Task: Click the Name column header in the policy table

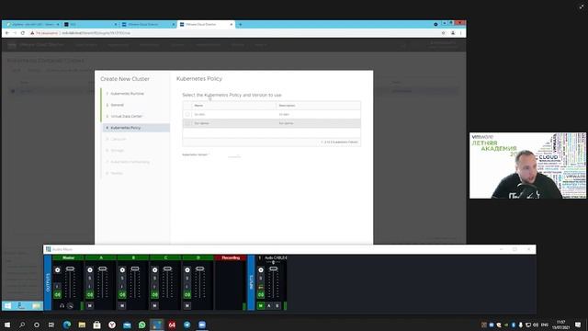Action: [x=198, y=106]
